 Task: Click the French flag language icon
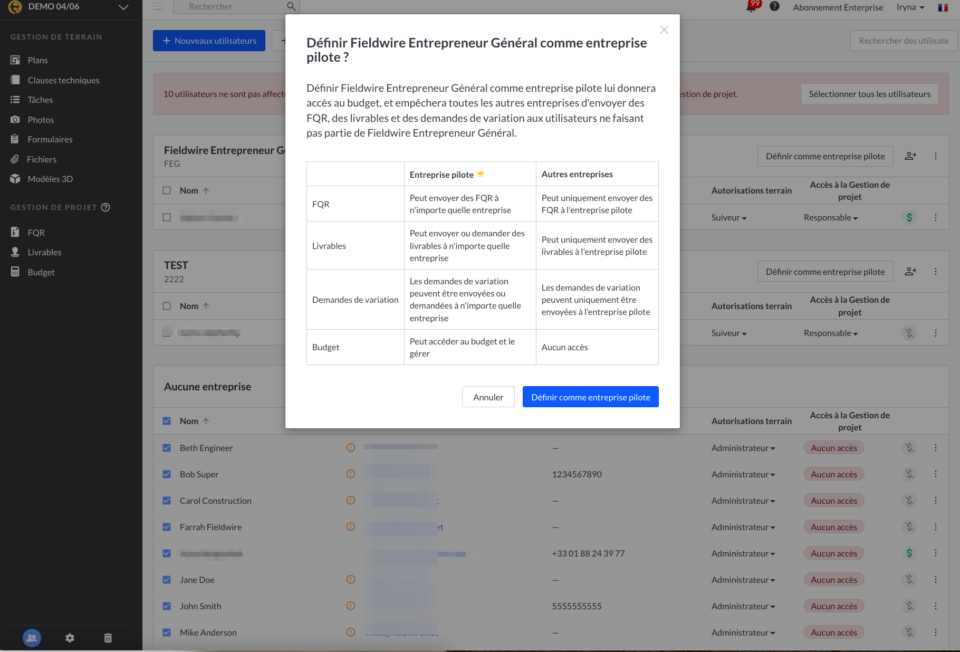point(943,7)
